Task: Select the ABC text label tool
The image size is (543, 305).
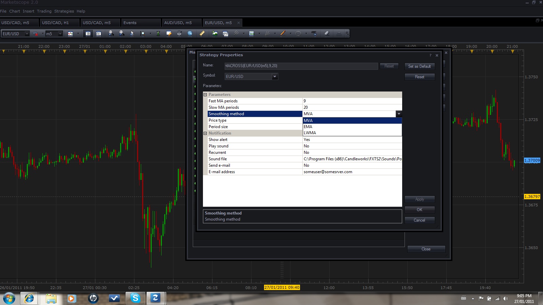Action: click(314, 34)
